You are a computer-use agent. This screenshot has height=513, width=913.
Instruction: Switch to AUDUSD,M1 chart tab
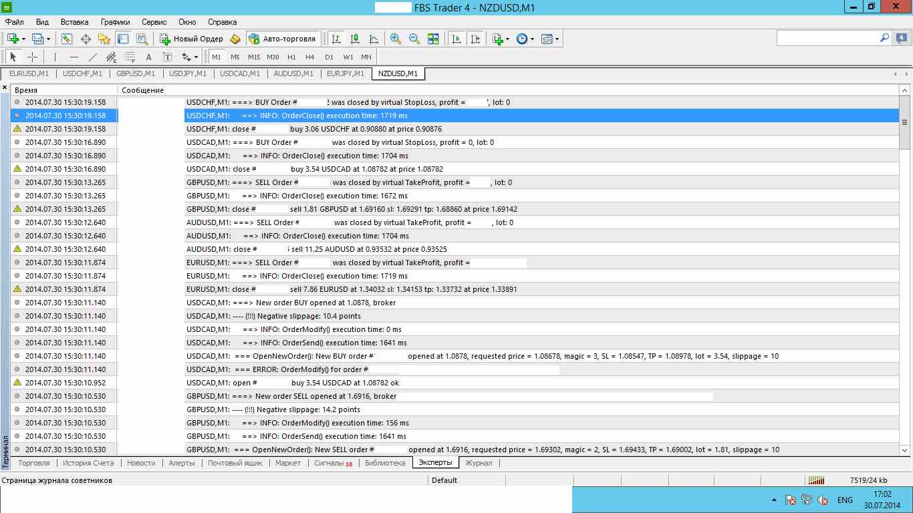(x=293, y=73)
